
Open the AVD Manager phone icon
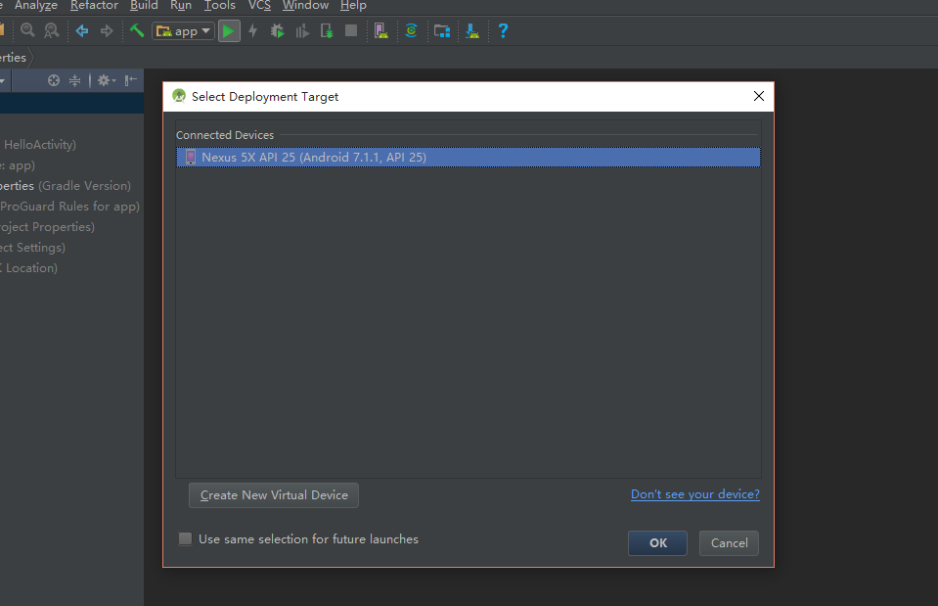click(x=381, y=30)
